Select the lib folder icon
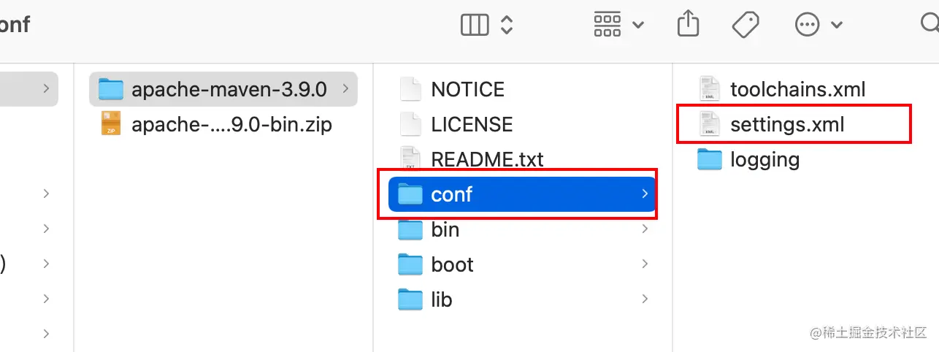The width and height of the screenshot is (939, 352). pos(411,299)
